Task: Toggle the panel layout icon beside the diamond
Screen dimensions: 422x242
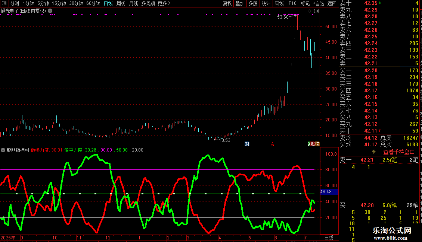Action: point(316,11)
